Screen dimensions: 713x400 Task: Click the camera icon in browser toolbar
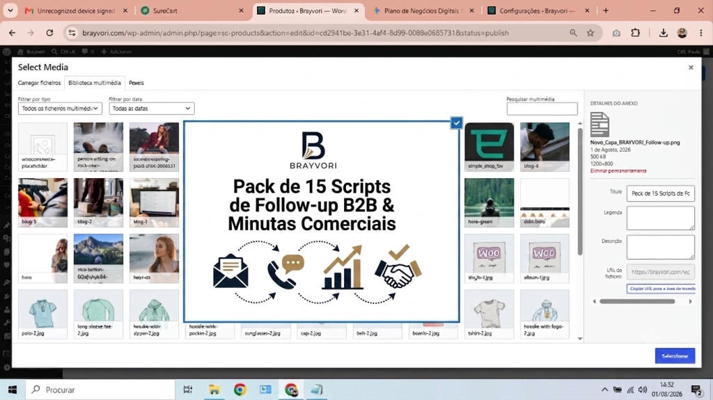pos(616,33)
